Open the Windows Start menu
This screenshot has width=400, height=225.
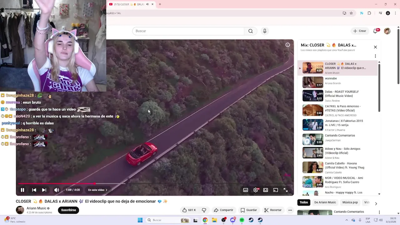click(140, 220)
